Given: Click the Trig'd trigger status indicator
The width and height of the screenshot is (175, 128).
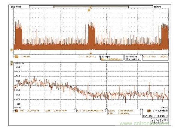Looking at the screenshot, I should tap(157, 7).
